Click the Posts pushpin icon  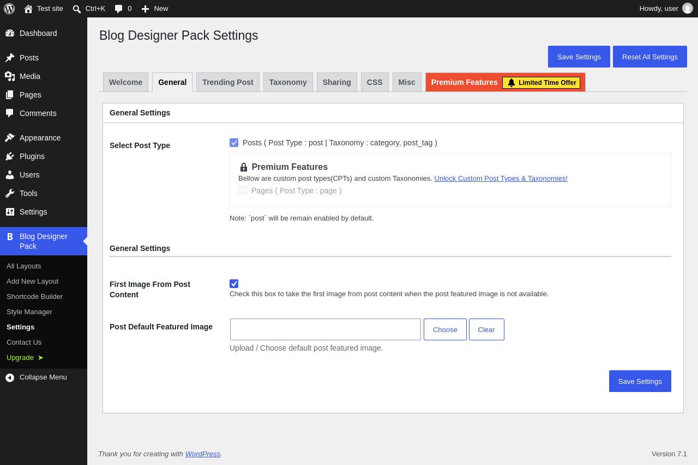coord(10,58)
